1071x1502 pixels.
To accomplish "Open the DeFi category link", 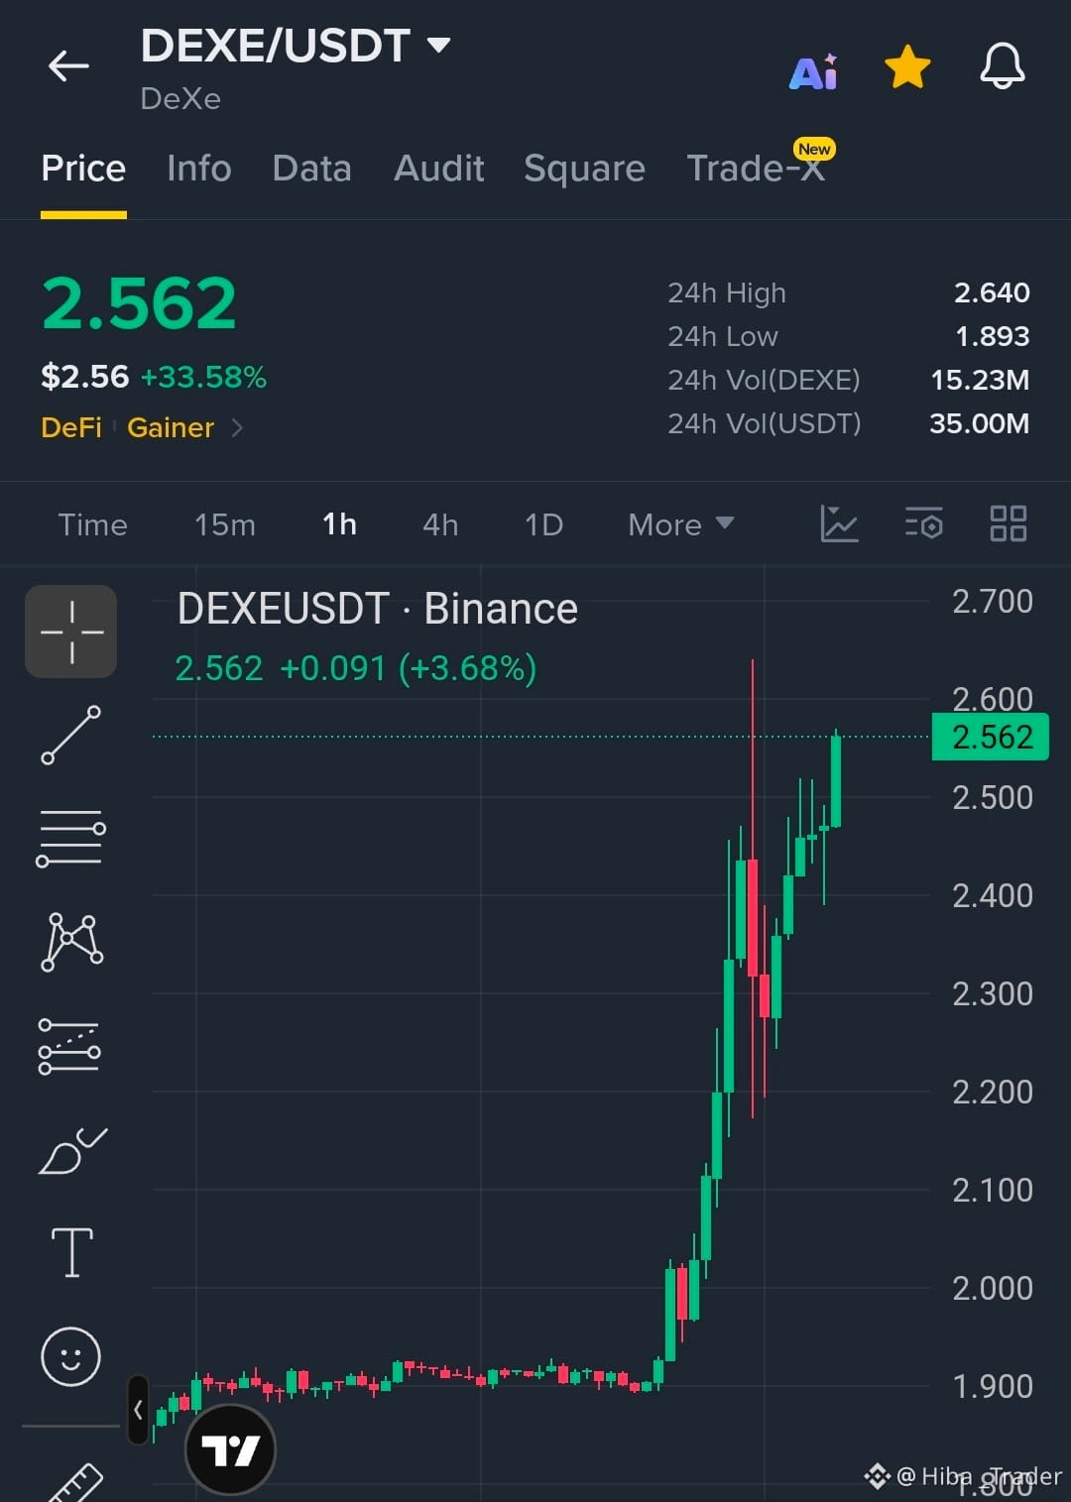I will click(71, 427).
